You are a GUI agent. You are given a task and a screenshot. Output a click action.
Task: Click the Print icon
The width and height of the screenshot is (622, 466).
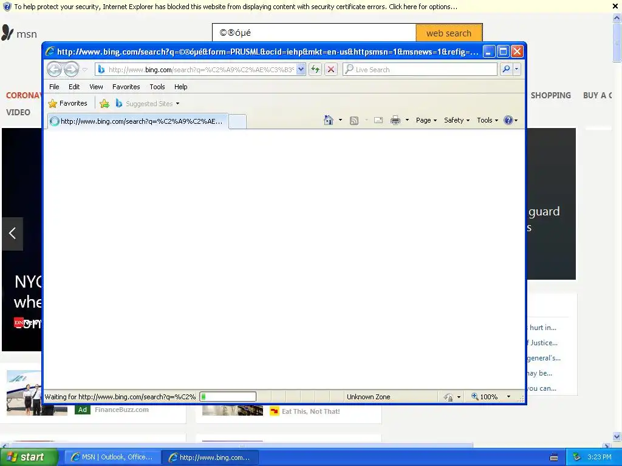(x=395, y=121)
